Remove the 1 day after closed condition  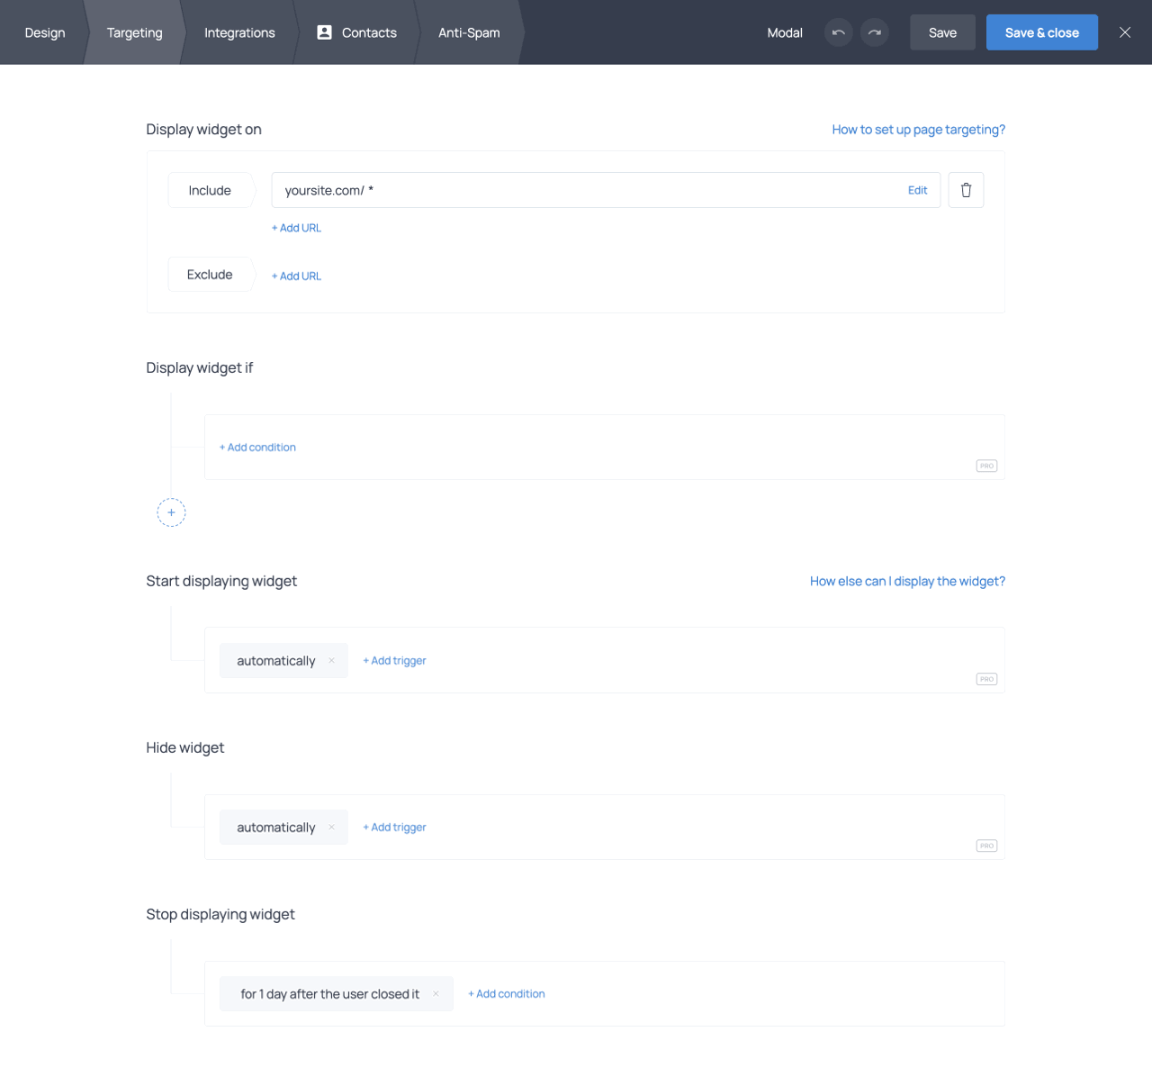[x=436, y=994]
